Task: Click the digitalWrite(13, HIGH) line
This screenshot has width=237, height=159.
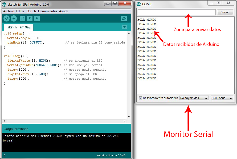Action: coord(29,61)
